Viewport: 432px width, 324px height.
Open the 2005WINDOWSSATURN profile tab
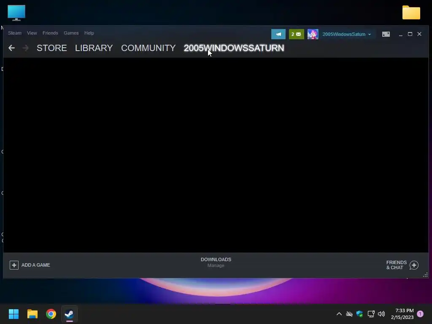pos(234,48)
